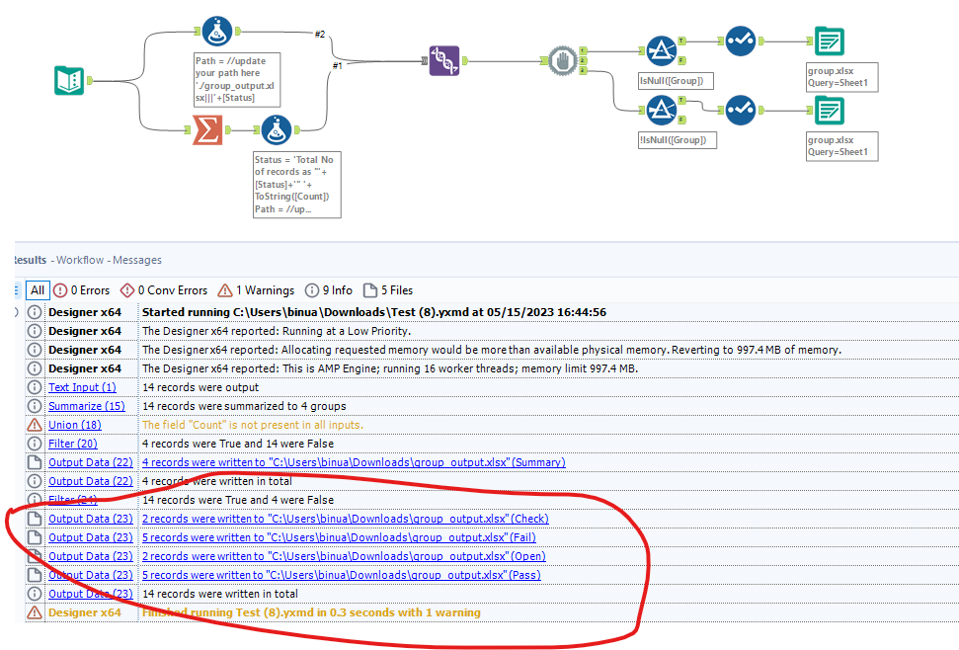This screenshot has height=650, width=959.
Task: Select the Select tool in the bottom branch
Action: (x=741, y=110)
